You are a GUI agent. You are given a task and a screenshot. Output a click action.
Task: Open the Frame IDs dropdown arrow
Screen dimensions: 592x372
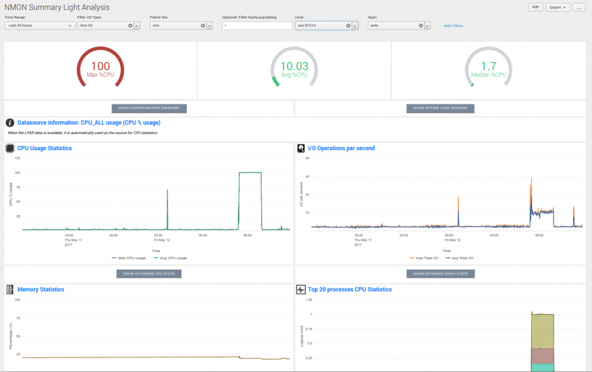[209, 25]
